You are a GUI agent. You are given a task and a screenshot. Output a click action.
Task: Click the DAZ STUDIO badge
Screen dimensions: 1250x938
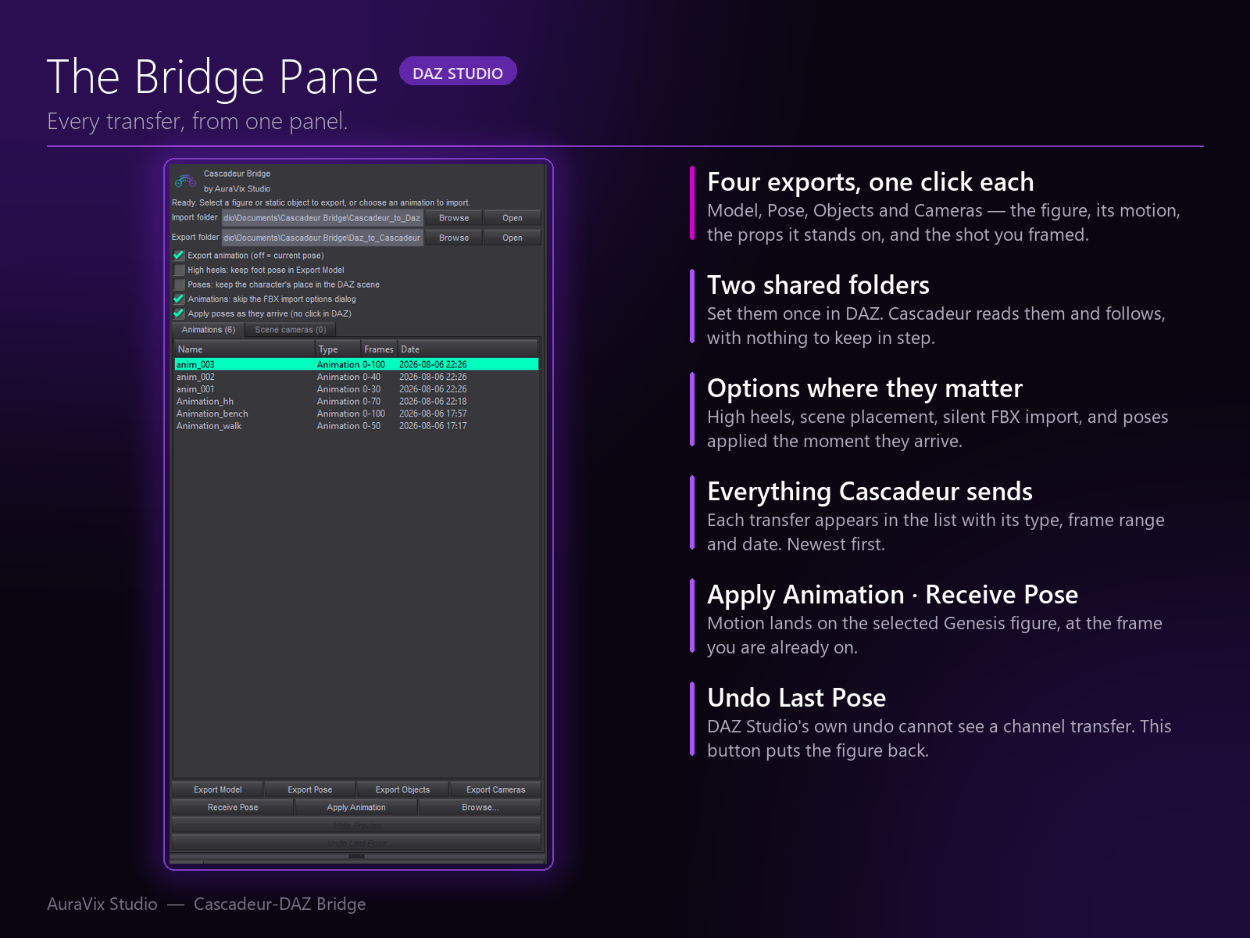click(x=458, y=73)
